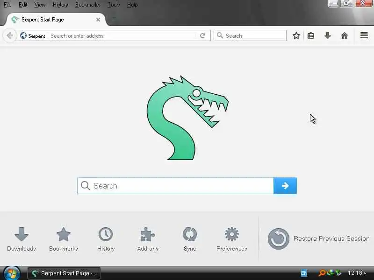Open the History menu
Screen dimensions: 374x280
coord(60,5)
